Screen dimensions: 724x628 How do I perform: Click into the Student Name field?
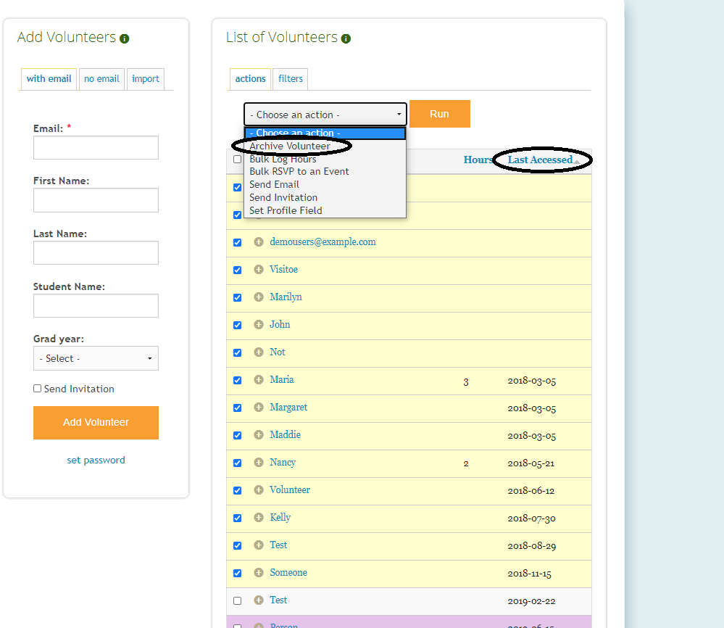pyautogui.click(x=96, y=305)
